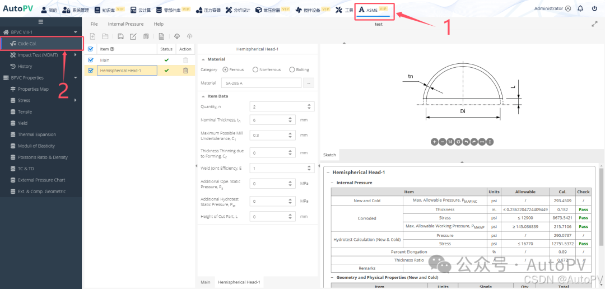
Task: Collapse the sidebar with hamburger icon
Action: click(x=41, y=22)
